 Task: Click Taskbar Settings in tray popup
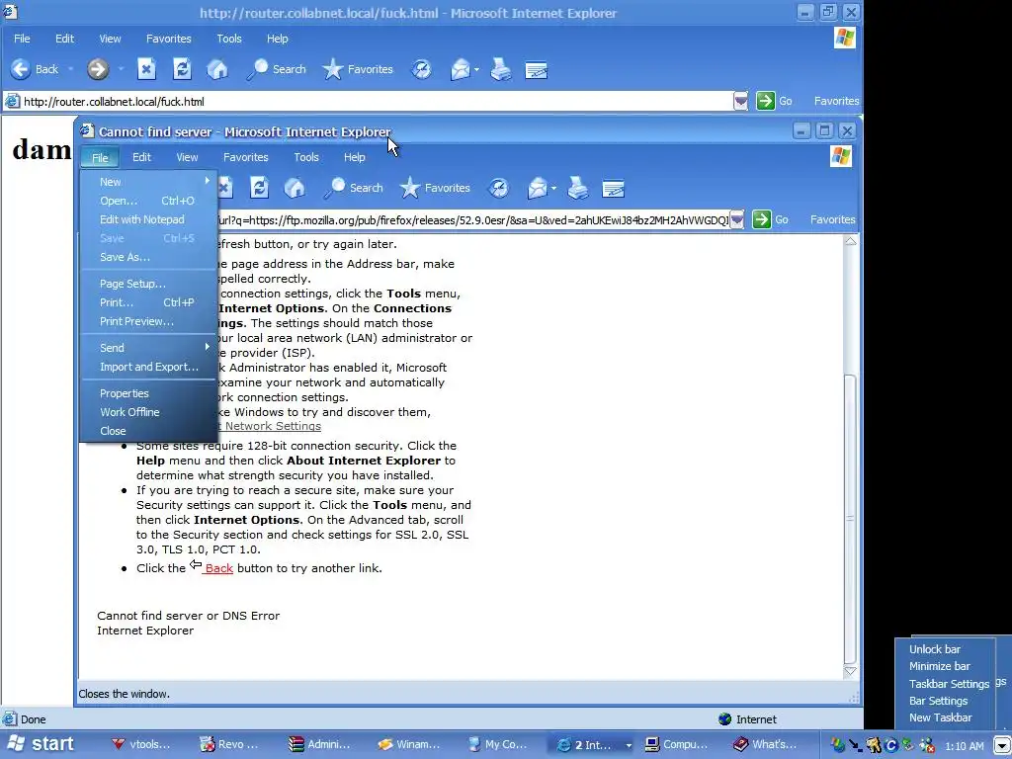click(949, 684)
